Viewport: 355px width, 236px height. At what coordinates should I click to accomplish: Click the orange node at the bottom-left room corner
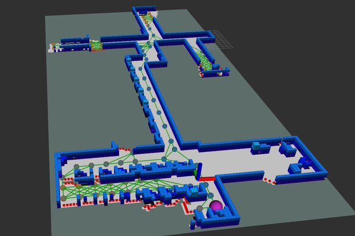(x=64, y=188)
